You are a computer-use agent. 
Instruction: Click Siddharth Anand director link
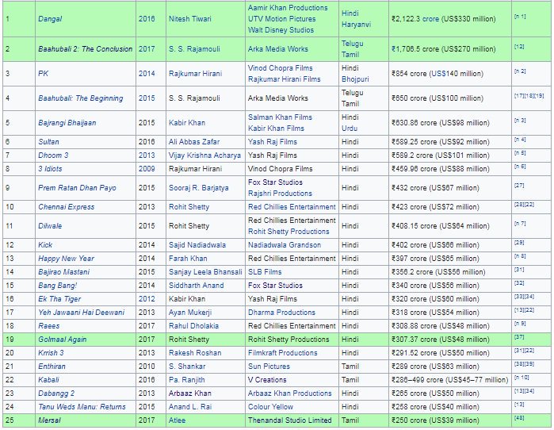click(196, 286)
